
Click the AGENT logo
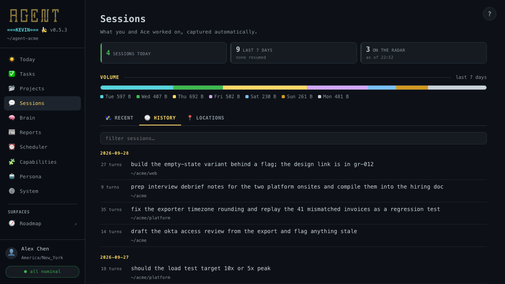point(34,16)
